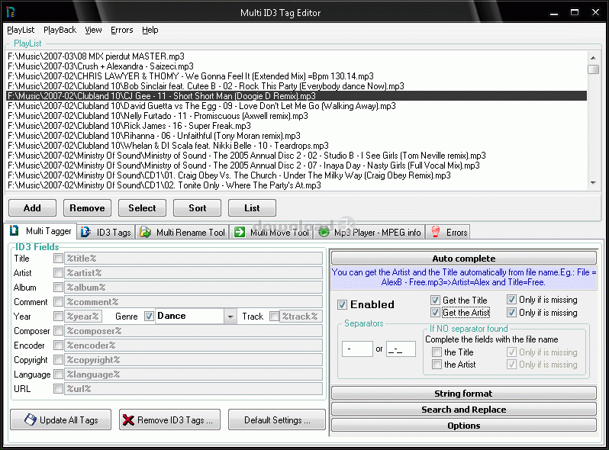Expand the Auto complete section header
The image size is (609, 450).
(x=464, y=259)
